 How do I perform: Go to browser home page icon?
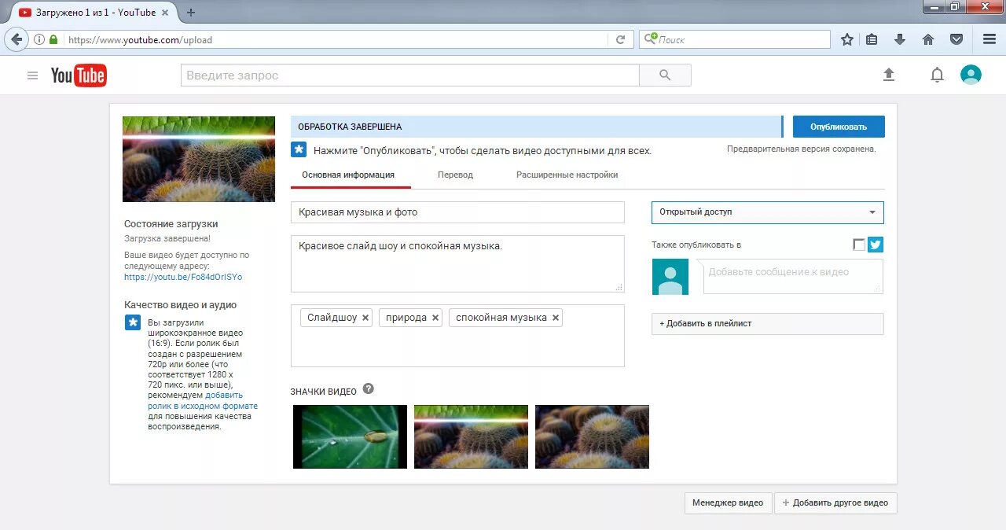tap(928, 39)
